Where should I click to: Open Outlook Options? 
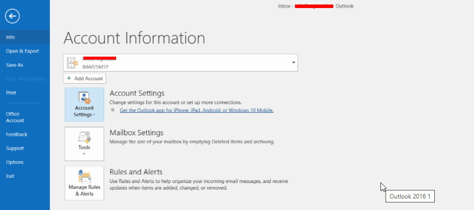coord(15,162)
